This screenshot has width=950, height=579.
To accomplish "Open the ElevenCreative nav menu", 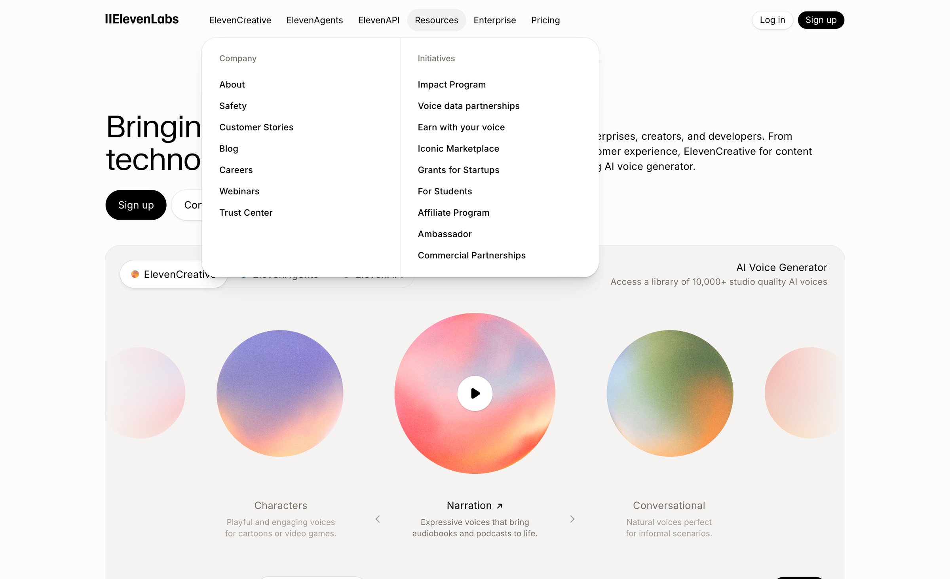I will 240,20.
